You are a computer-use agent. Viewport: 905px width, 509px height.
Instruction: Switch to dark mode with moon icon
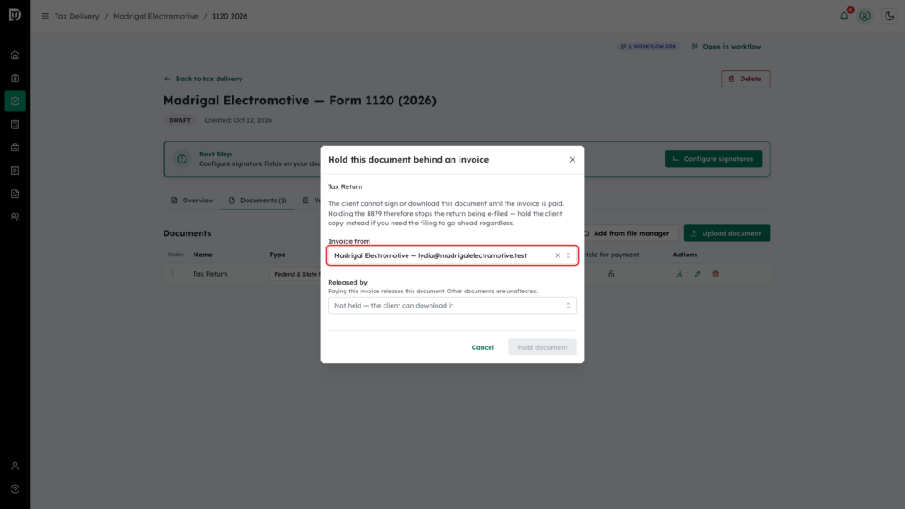click(889, 16)
